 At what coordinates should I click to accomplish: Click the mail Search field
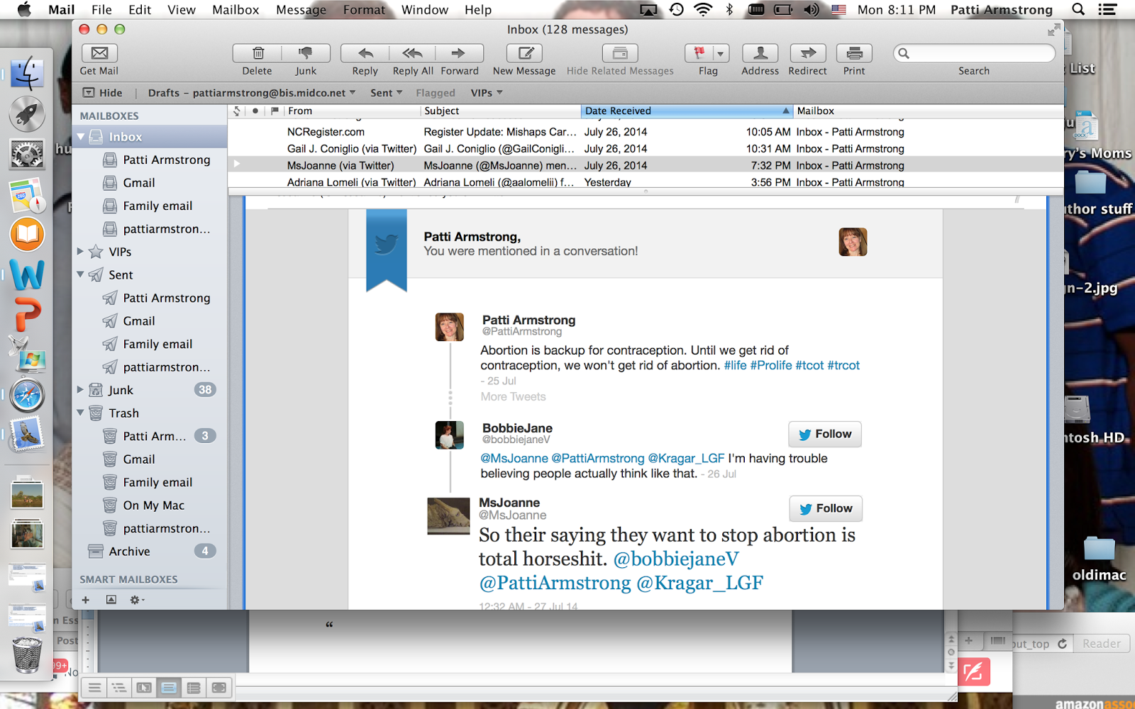coord(975,53)
